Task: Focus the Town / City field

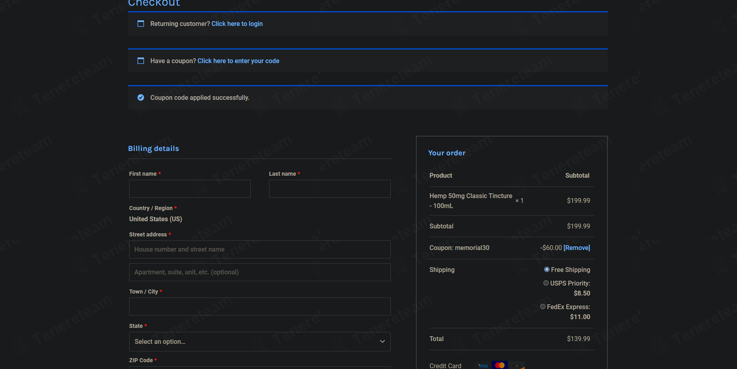Action: click(260, 307)
